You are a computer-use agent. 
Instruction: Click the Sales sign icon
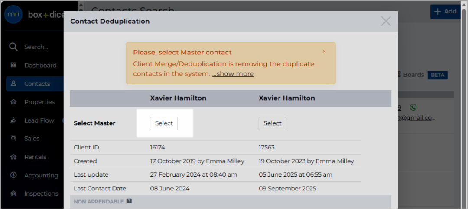tap(13, 138)
